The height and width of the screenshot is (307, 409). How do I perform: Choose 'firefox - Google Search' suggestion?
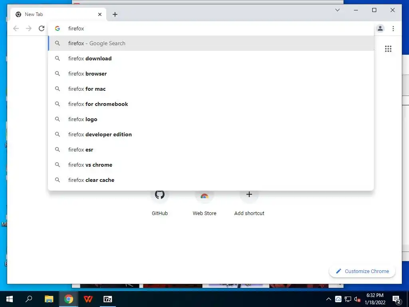tap(211, 43)
